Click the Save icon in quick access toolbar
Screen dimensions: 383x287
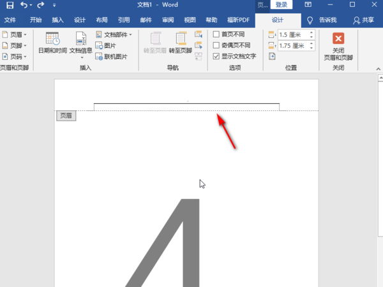(x=10, y=5)
